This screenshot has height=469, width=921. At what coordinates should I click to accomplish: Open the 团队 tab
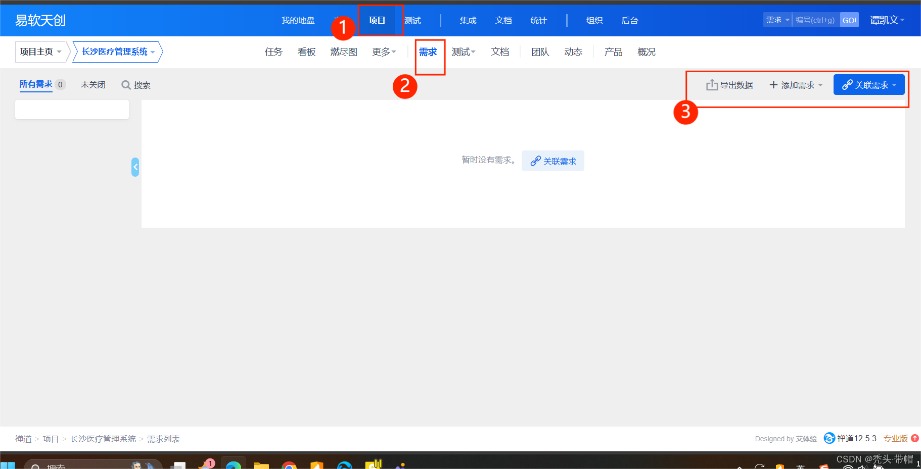coord(540,52)
